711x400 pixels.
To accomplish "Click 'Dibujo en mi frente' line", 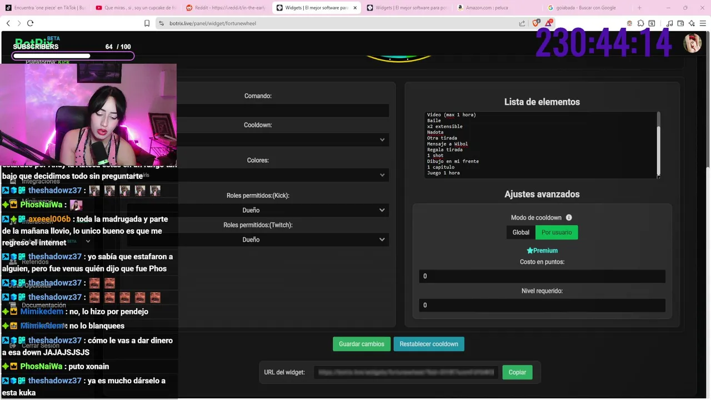I will point(453,161).
